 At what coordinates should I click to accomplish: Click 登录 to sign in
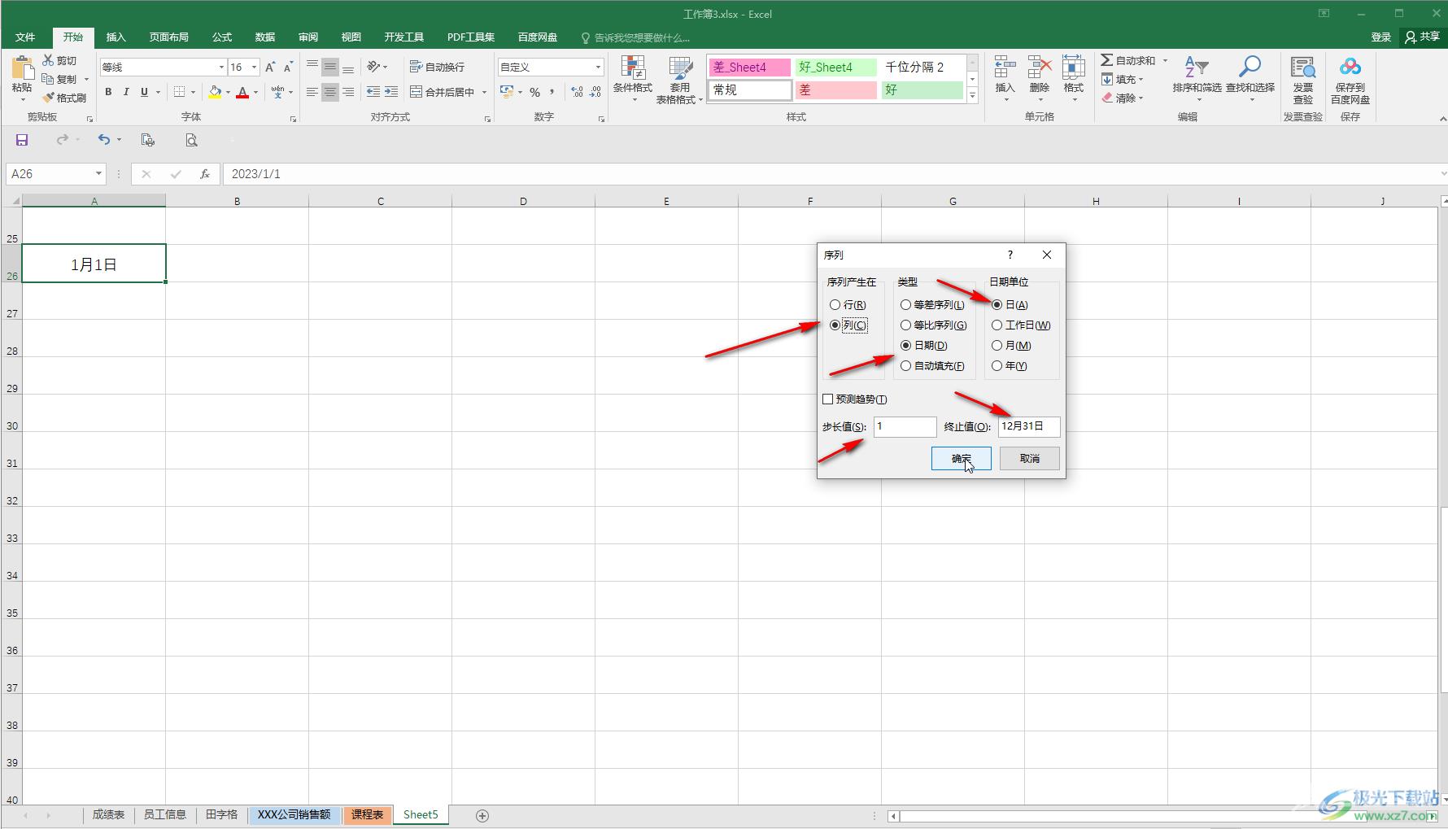[1380, 37]
